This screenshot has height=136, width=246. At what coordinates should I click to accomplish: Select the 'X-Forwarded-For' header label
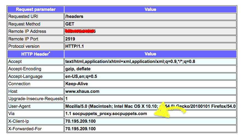coord(35,129)
